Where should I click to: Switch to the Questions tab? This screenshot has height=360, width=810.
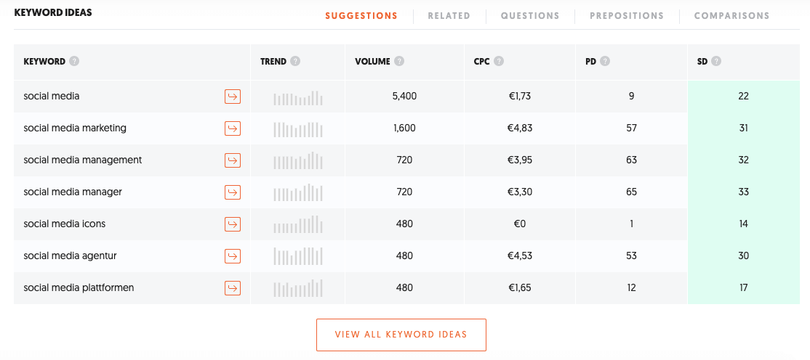530,16
